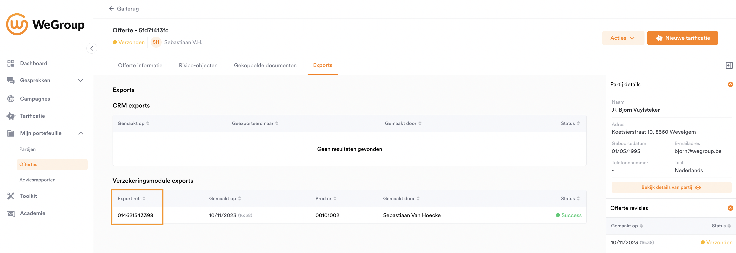Switch to the Risico-objecten tab

click(x=198, y=66)
